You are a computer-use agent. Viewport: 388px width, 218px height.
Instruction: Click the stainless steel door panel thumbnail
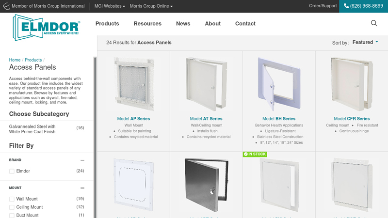tap(207, 185)
